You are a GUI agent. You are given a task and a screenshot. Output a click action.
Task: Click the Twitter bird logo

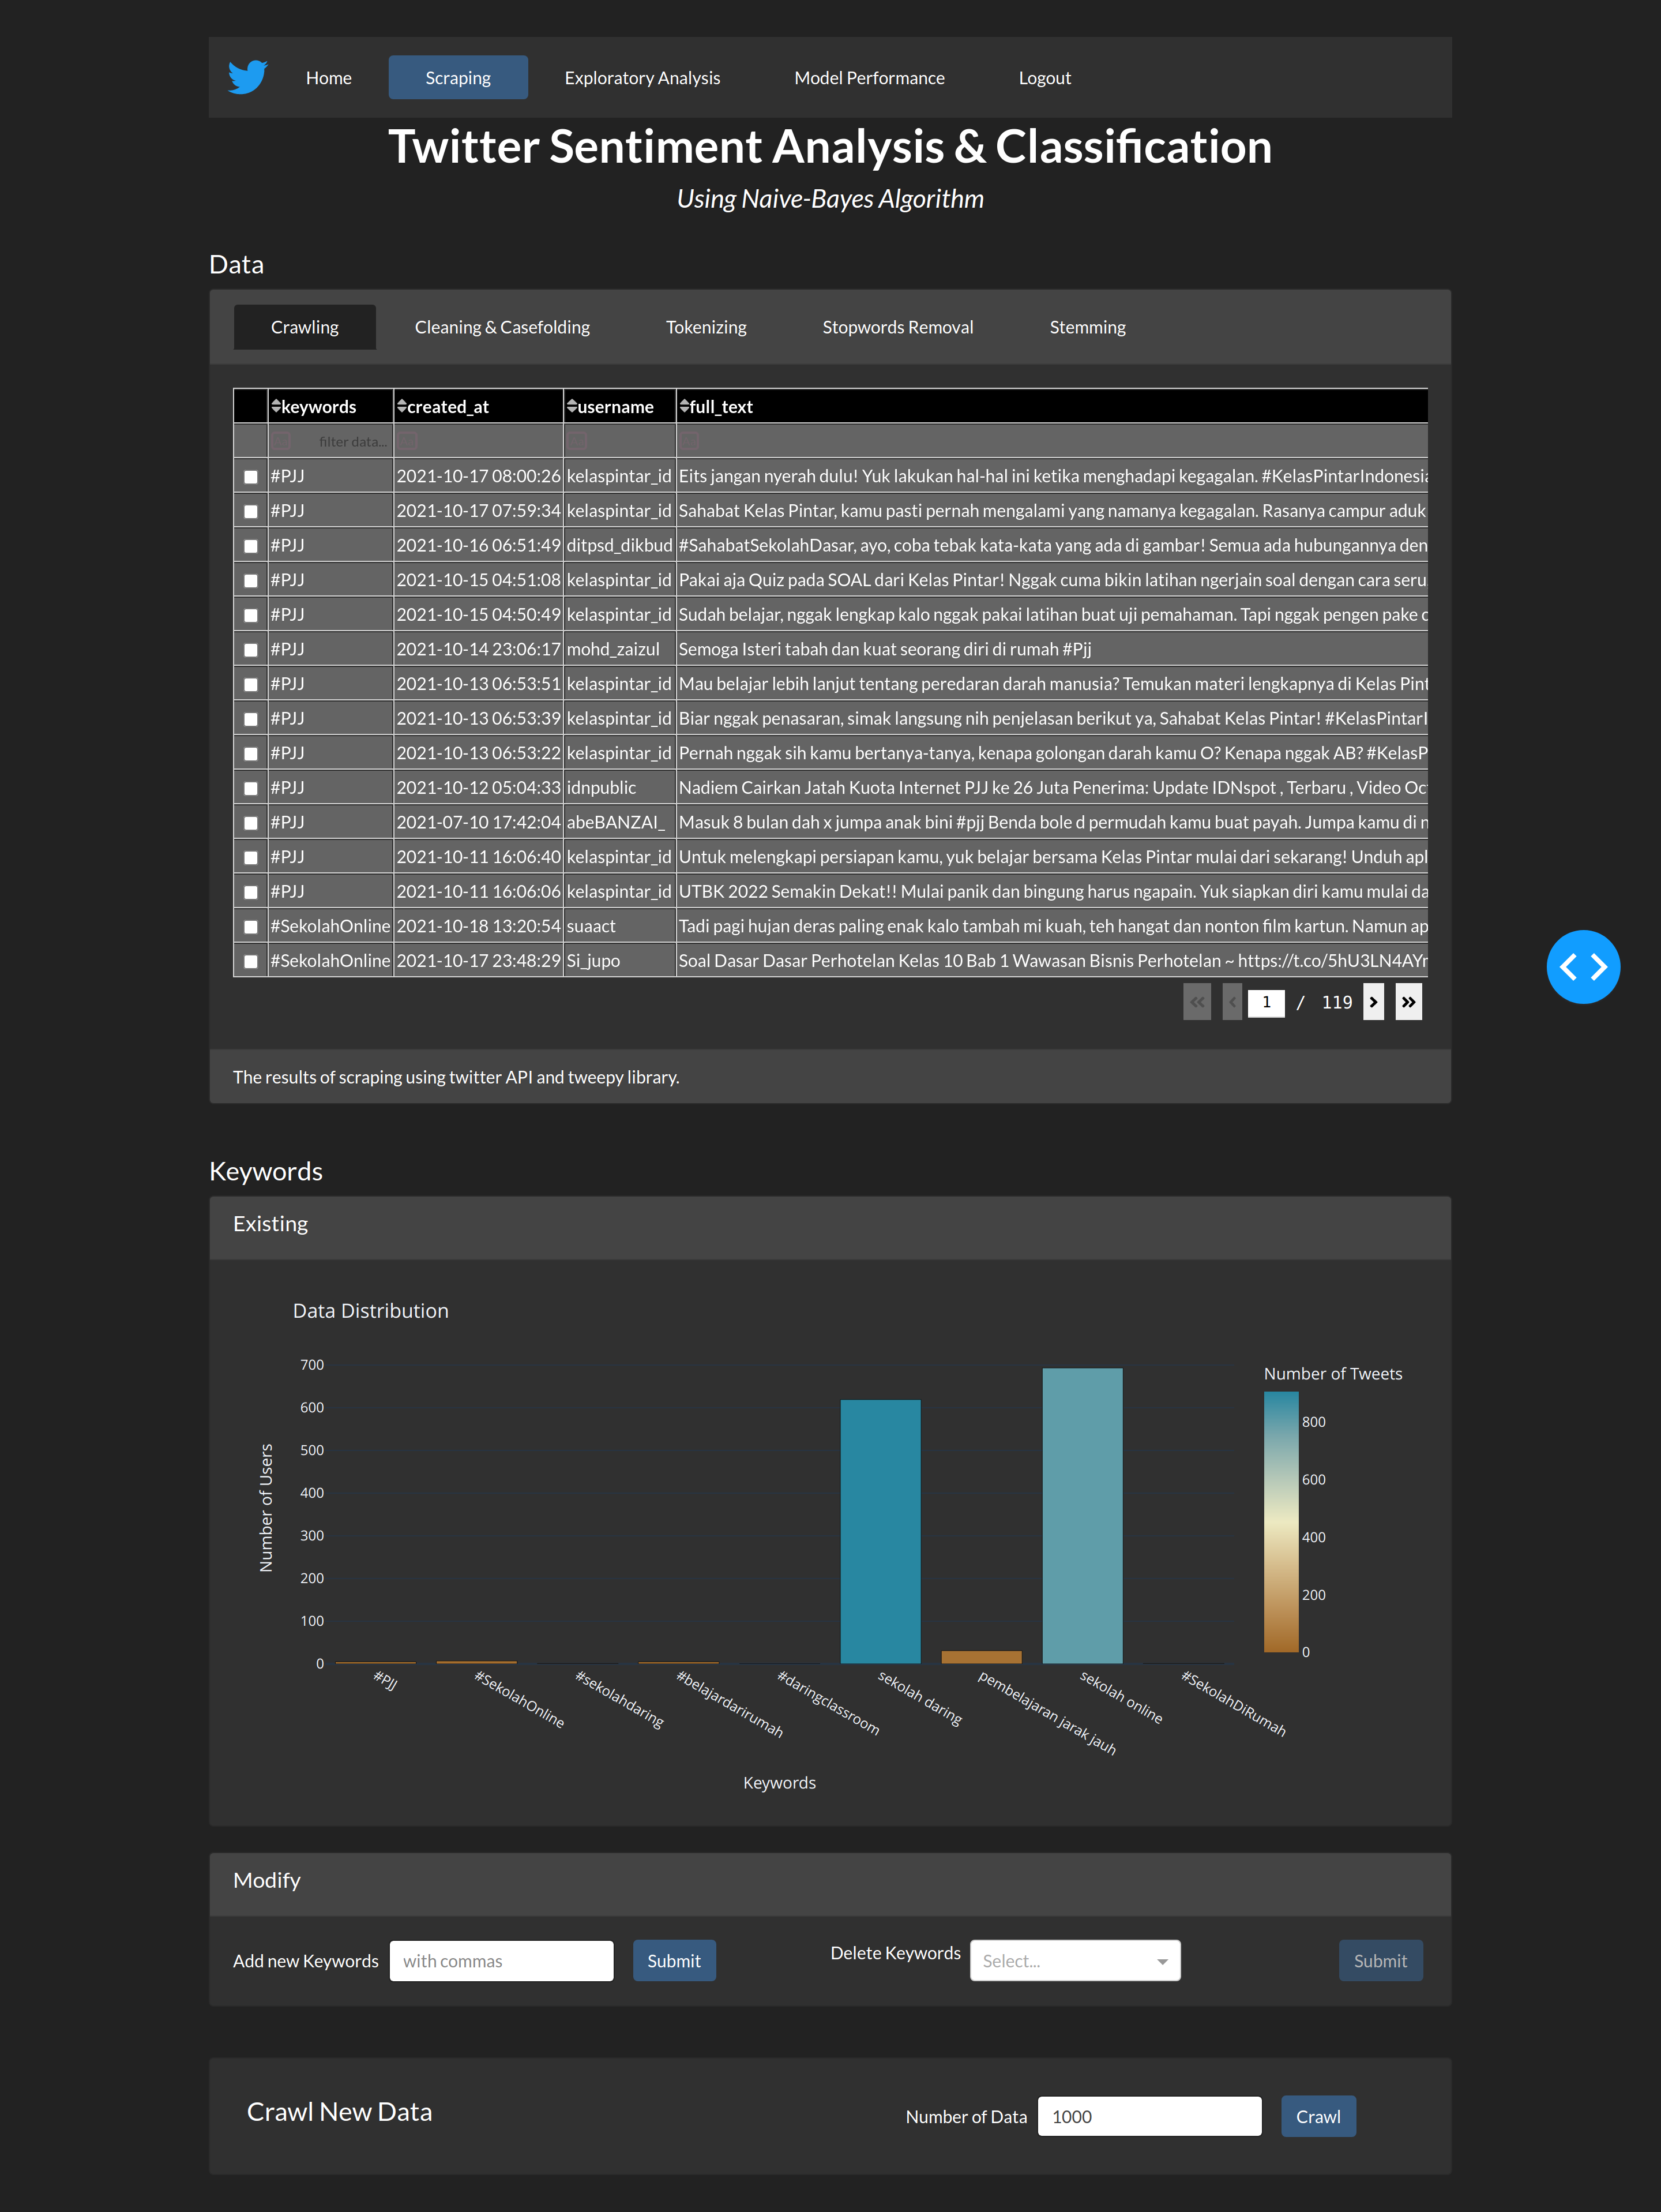pyautogui.click(x=247, y=77)
